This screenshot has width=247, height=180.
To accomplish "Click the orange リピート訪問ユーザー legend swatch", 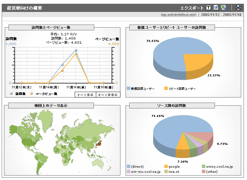I will [166, 89].
